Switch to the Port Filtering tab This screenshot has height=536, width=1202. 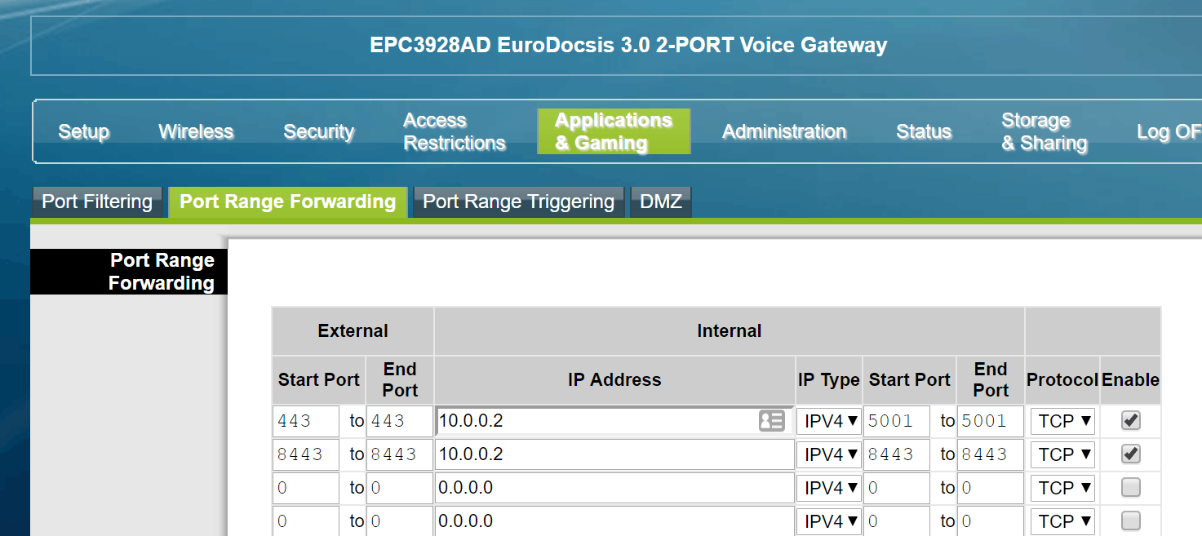(97, 202)
